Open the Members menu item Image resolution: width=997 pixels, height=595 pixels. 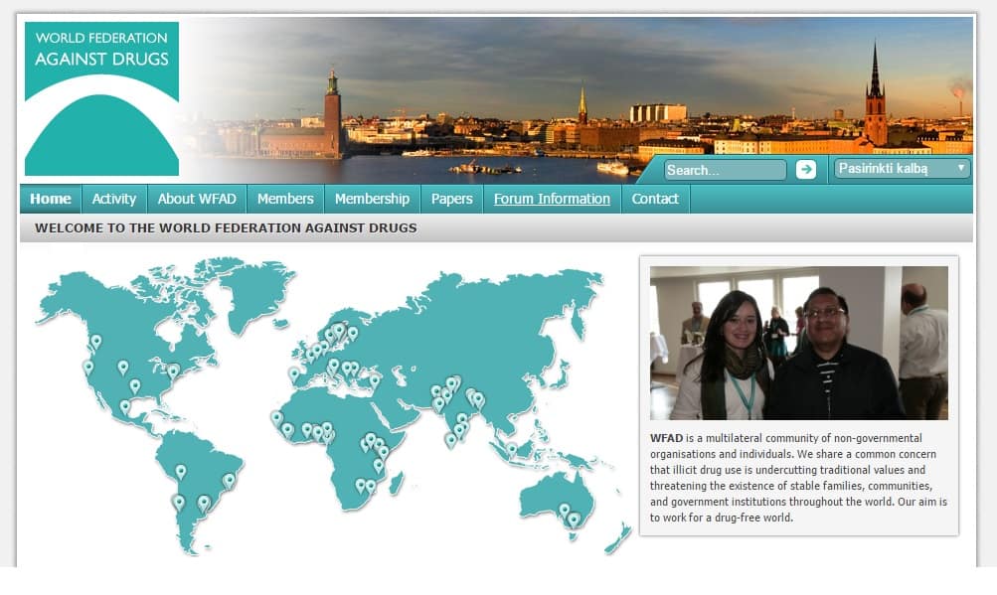pyautogui.click(x=285, y=199)
